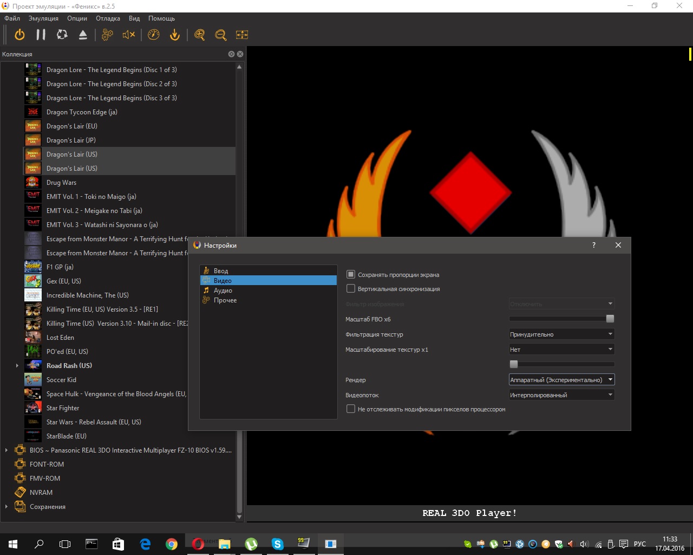
Task: Open the 'Фильтрация текстур' dropdown
Action: tap(561, 334)
